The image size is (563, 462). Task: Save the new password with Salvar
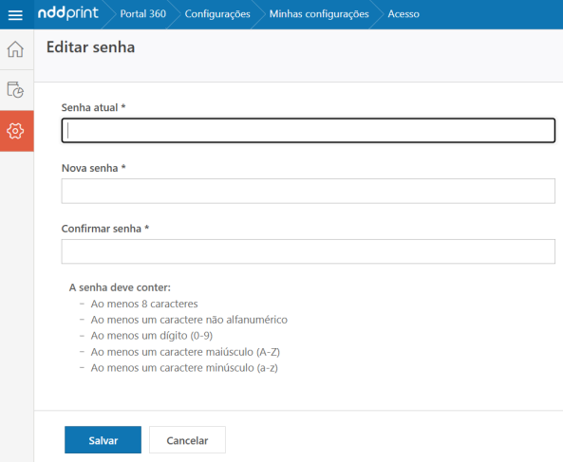[103, 440]
